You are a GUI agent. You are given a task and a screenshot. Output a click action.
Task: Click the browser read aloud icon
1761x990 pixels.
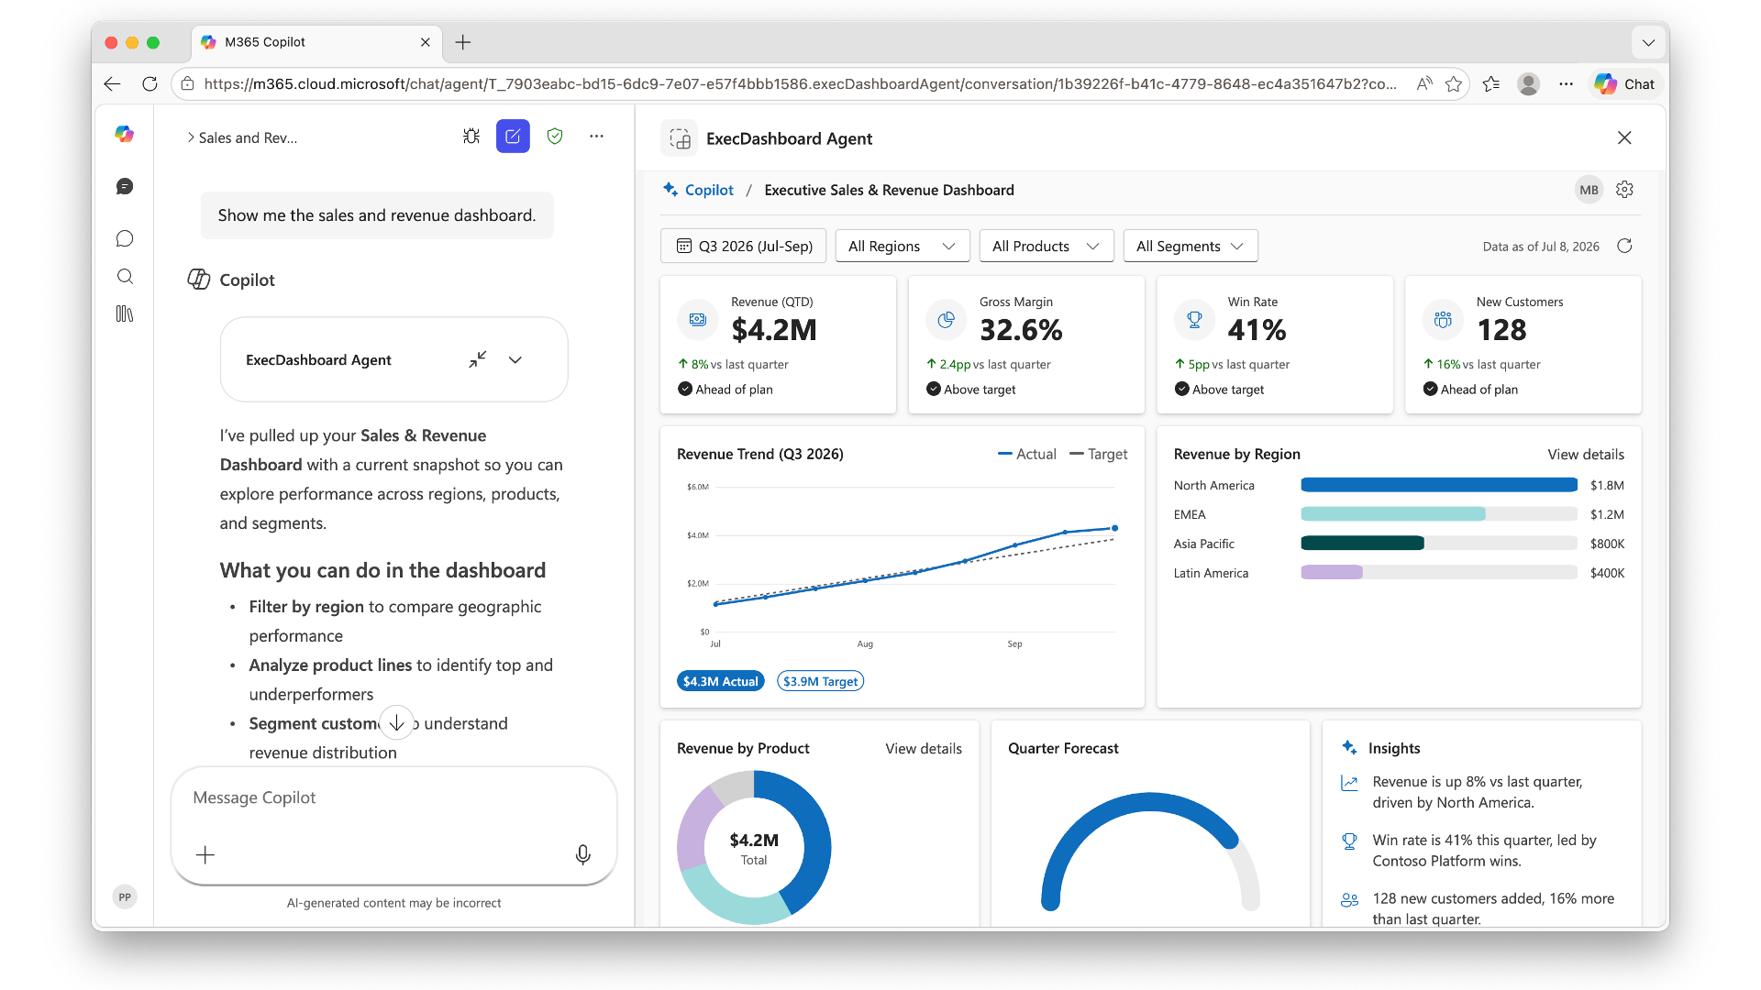[x=1424, y=84]
